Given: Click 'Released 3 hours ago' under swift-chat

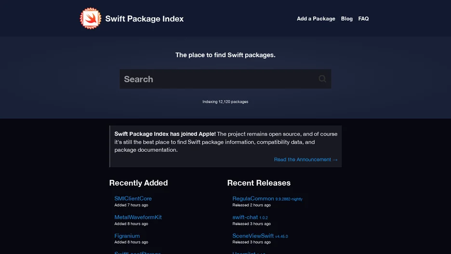Looking at the screenshot, I should coord(252,224).
